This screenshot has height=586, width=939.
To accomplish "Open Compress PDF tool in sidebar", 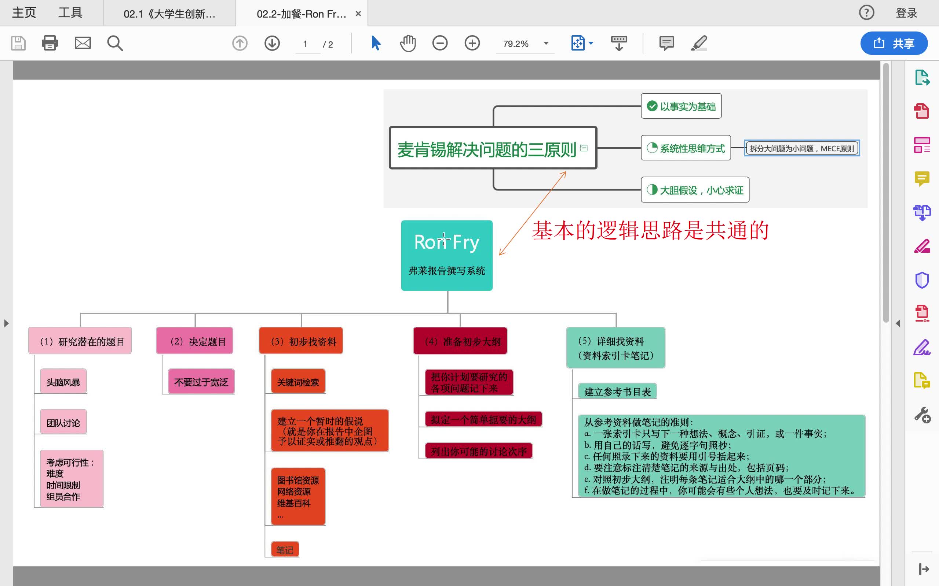I will [x=922, y=314].
